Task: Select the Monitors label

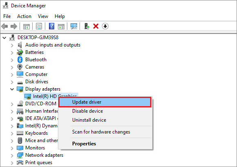Action: coord(35,148)
